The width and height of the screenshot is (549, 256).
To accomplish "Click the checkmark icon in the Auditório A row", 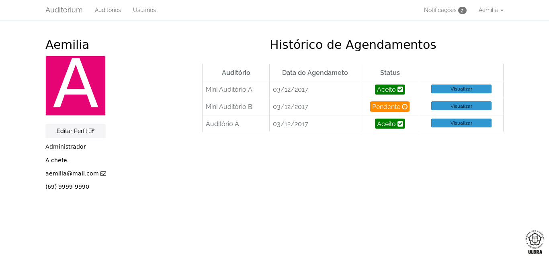I will click(400, 124).
